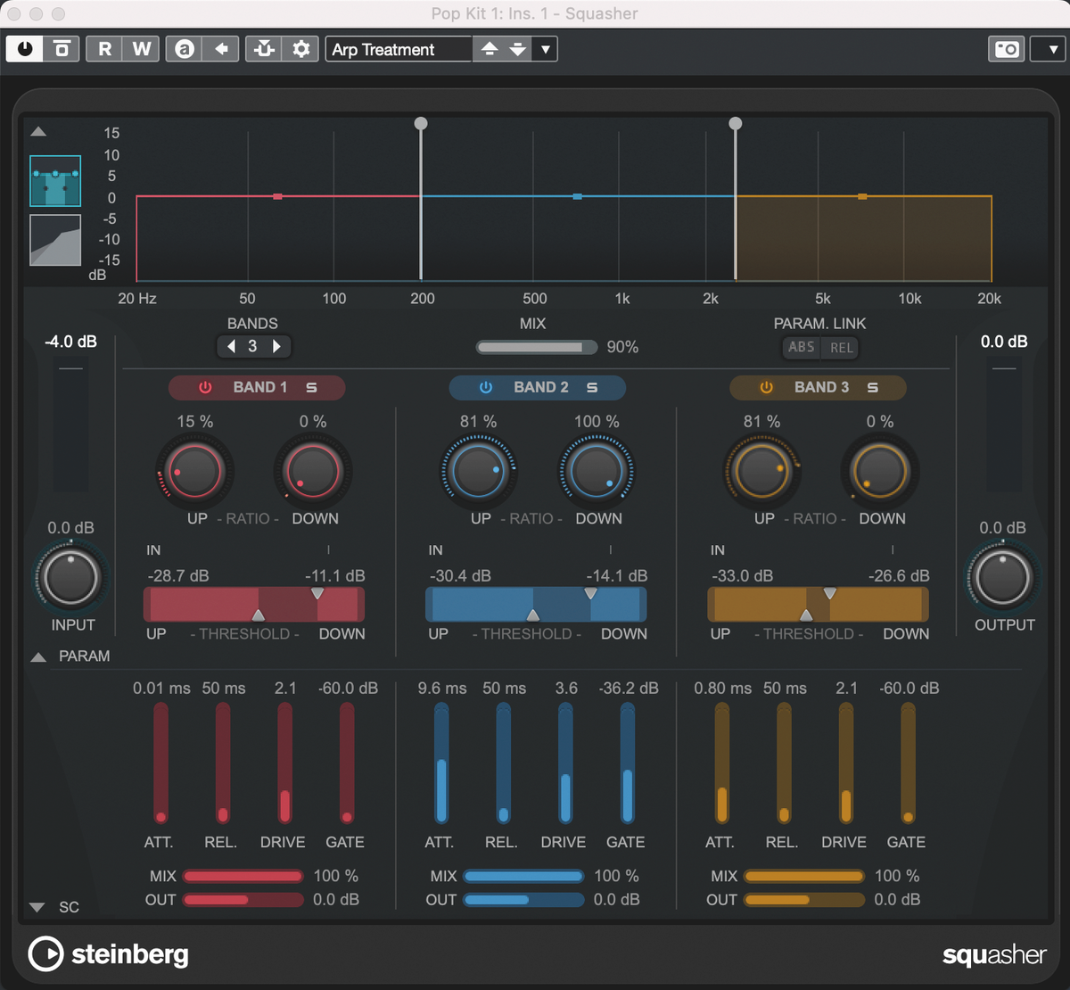Image resolution: width=1070 pixels, height=990 pixels.
Task: Click Band 2 GATE slider
Action: (x=628, y=763)
